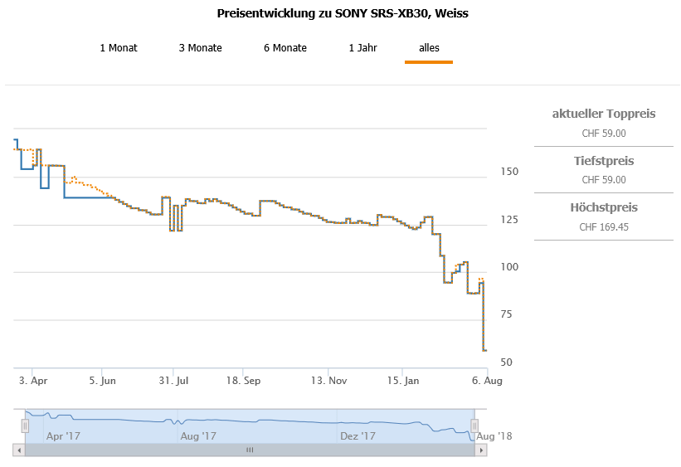
Task: Choose the 1 Jahr time range
Action: pos(363,48)
